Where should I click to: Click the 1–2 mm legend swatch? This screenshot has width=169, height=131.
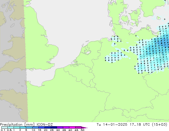pos(17,128)
